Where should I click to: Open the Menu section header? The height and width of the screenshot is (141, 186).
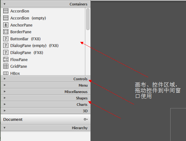[x=46, y=85]
